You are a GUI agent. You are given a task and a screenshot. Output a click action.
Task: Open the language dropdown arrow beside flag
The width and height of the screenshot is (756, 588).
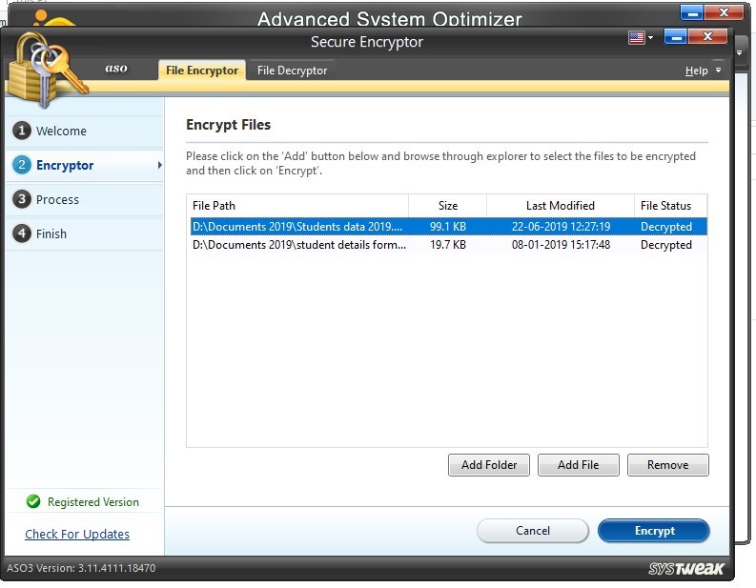pos(650,37)
